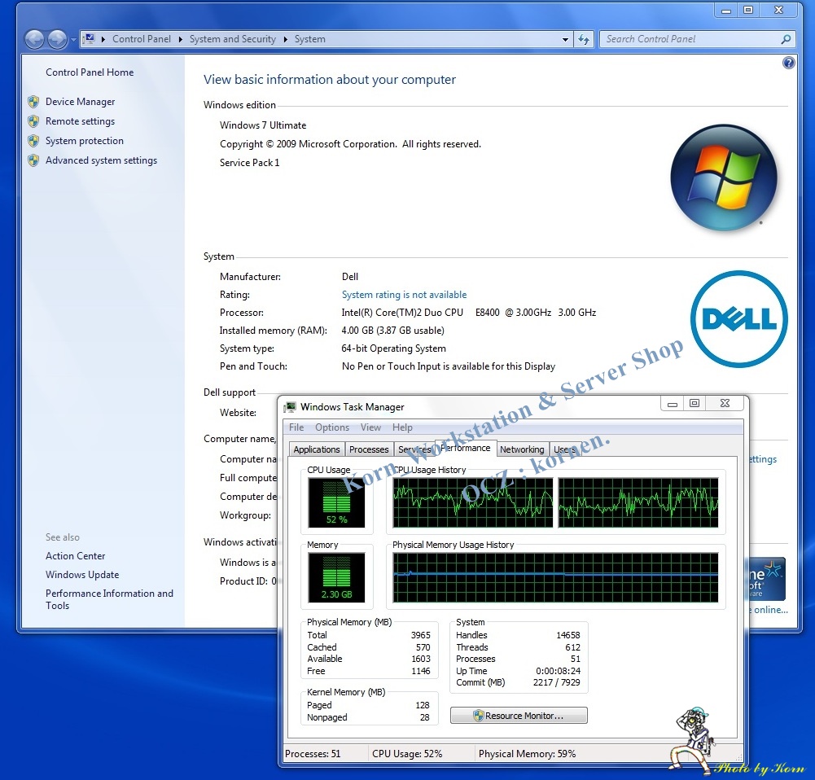Image resolution: width=815 pixels, height=780 pixels.
Task: Switch to the Applications tab
Action: click(x=317, y=449)
